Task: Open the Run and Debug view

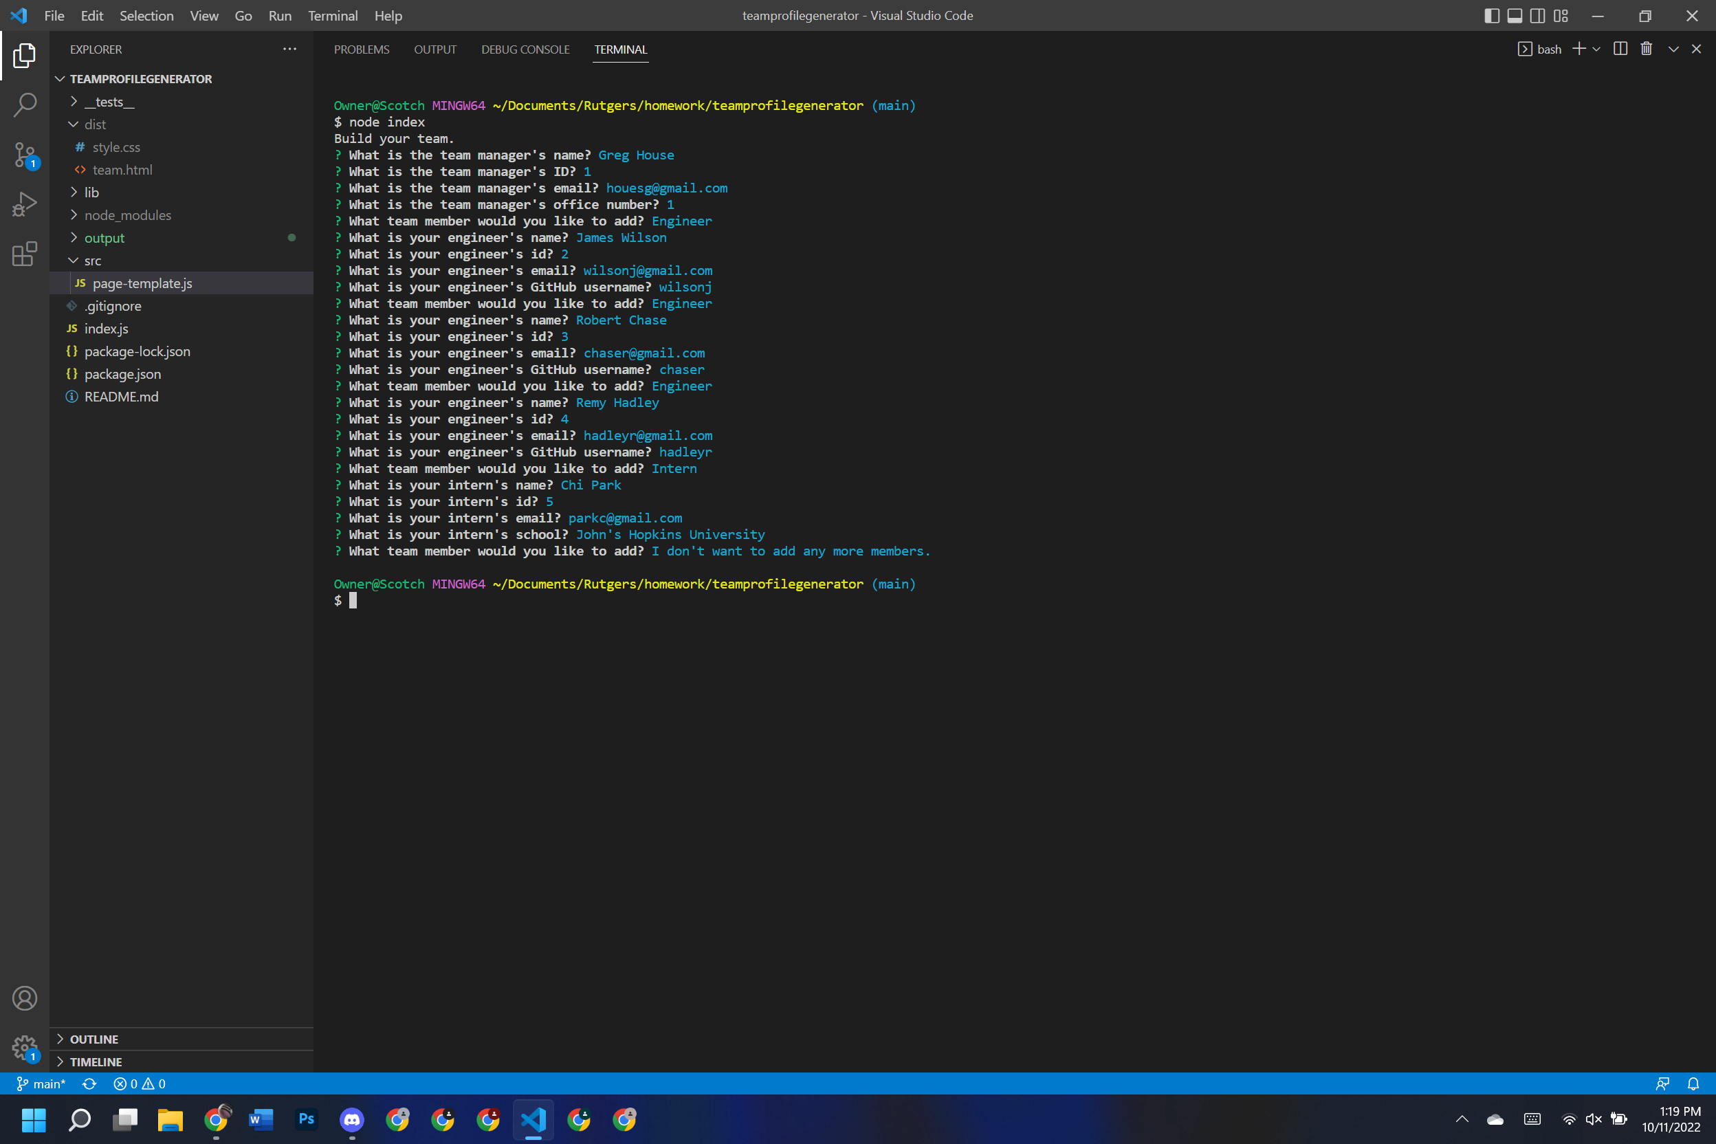Action: pyautogui.click(x=24, y=204)
